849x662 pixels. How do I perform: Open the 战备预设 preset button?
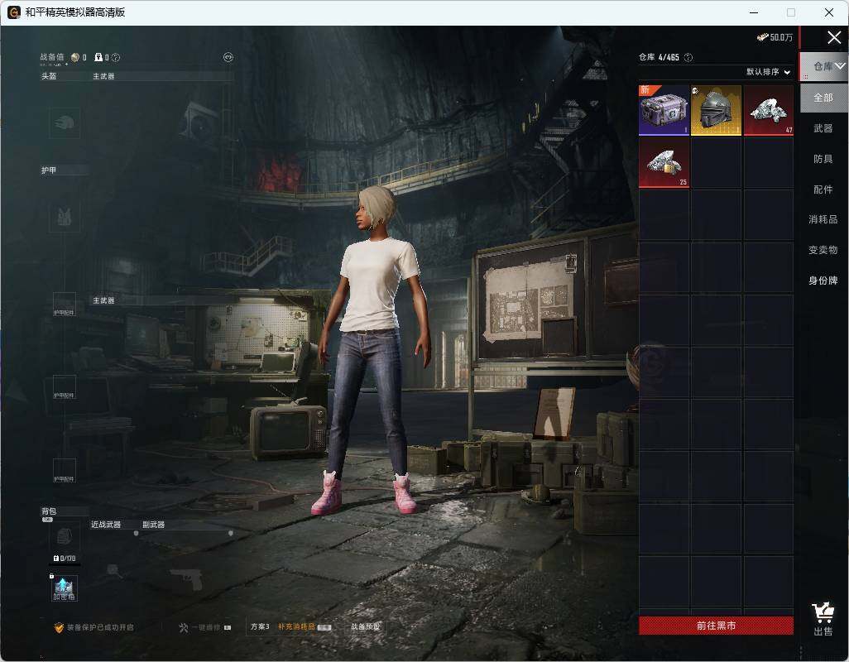tap(366, 626)
